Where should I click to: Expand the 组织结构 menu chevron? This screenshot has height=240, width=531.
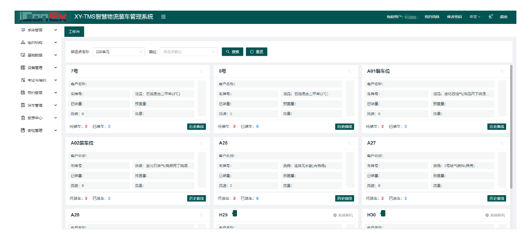pyautogui.click(x=55, y=42)
